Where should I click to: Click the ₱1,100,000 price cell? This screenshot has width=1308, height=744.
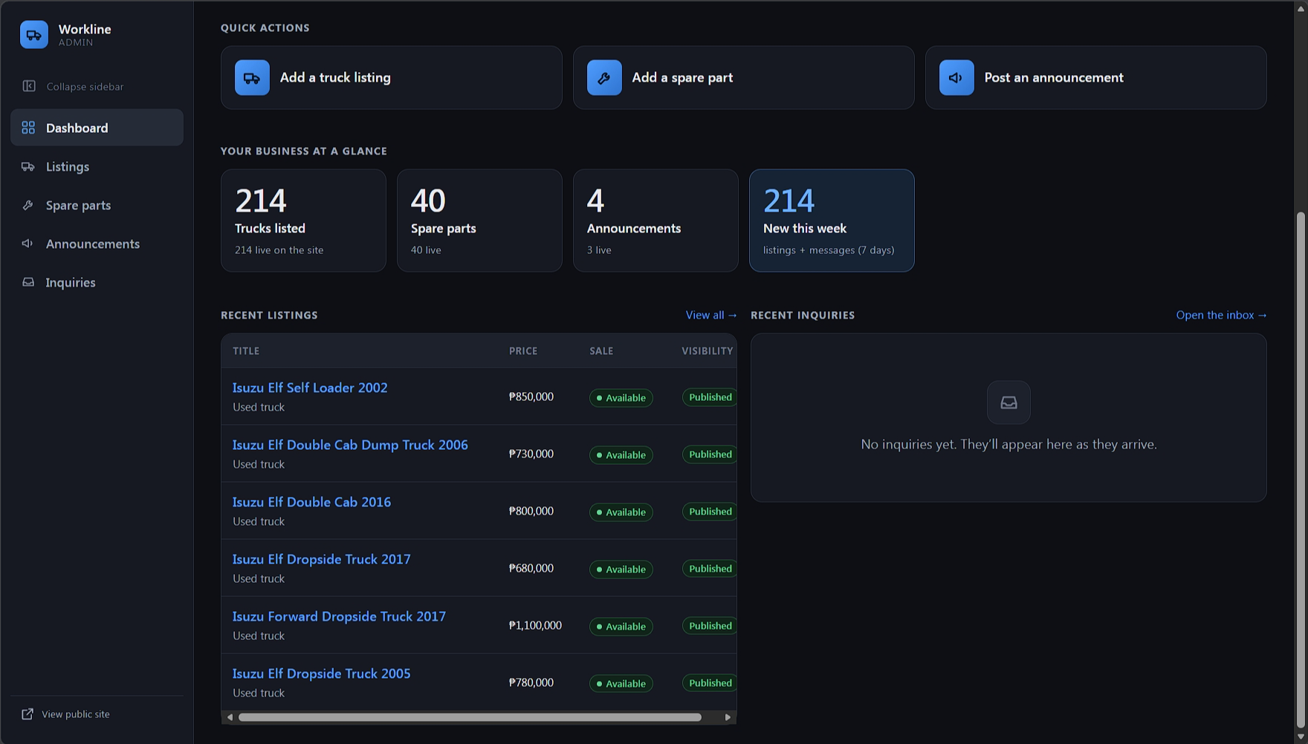pos(535,626)
